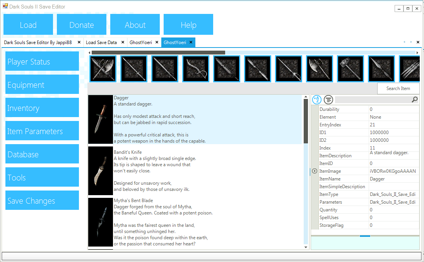This screenshot has width=424, height=262.
Task: Switch to Dark Souls Save Editor By Jappi88 tab
Action: tap(38, 43)
